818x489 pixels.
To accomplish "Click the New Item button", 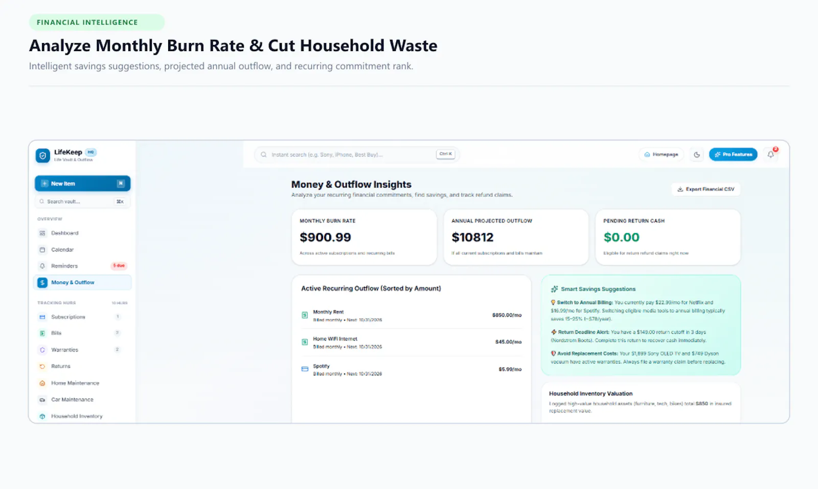I will tap(82, 183).
